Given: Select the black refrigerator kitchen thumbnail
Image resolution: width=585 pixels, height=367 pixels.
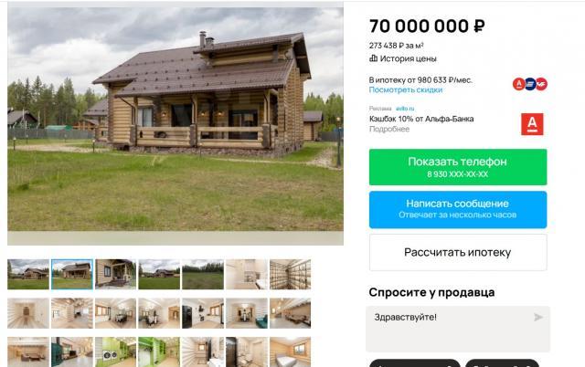Looking at the screenshot, I should (203, 313).
